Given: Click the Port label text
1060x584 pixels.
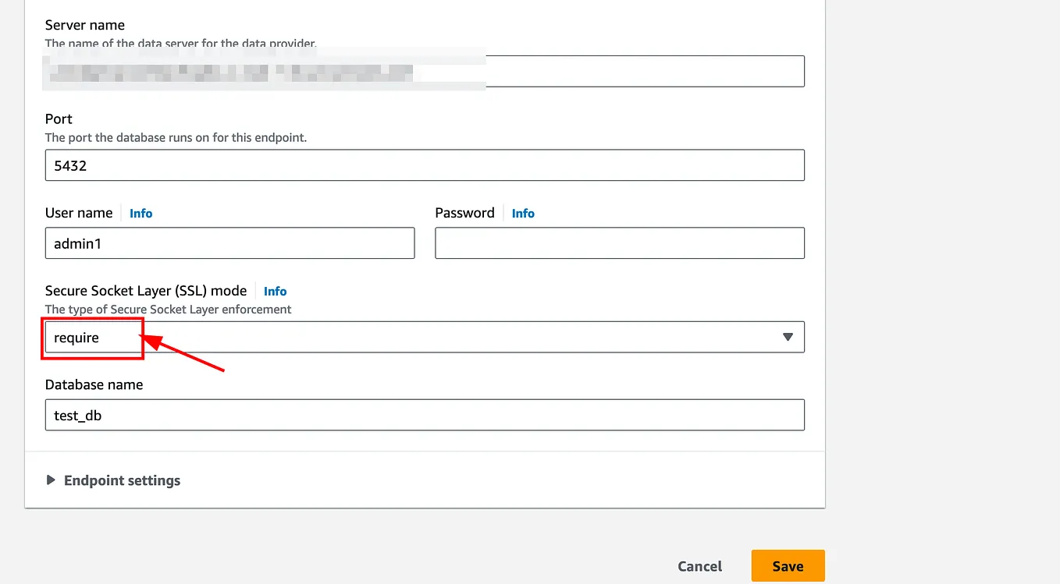Looking at the screenshot, I should pos(59,119).
